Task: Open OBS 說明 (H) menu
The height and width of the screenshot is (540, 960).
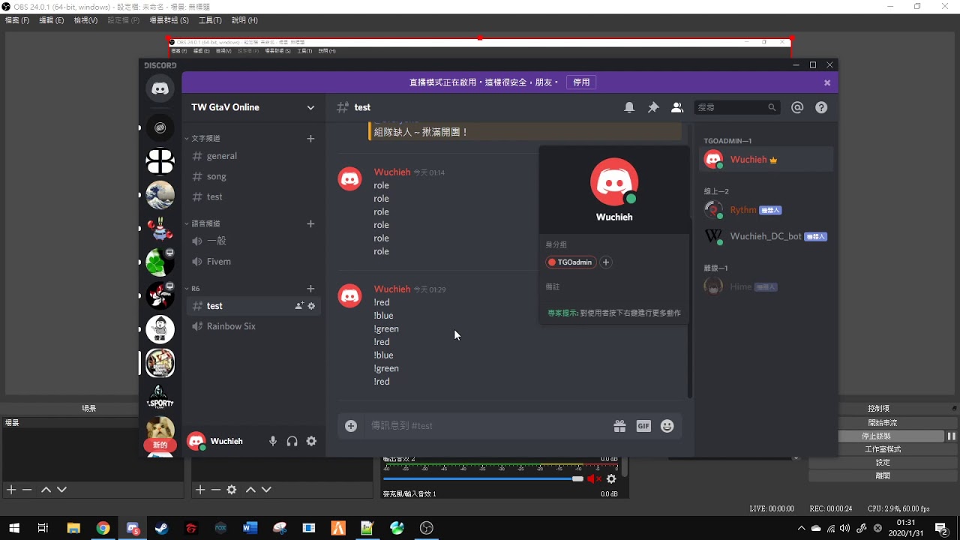Action: tap(244, 20)
